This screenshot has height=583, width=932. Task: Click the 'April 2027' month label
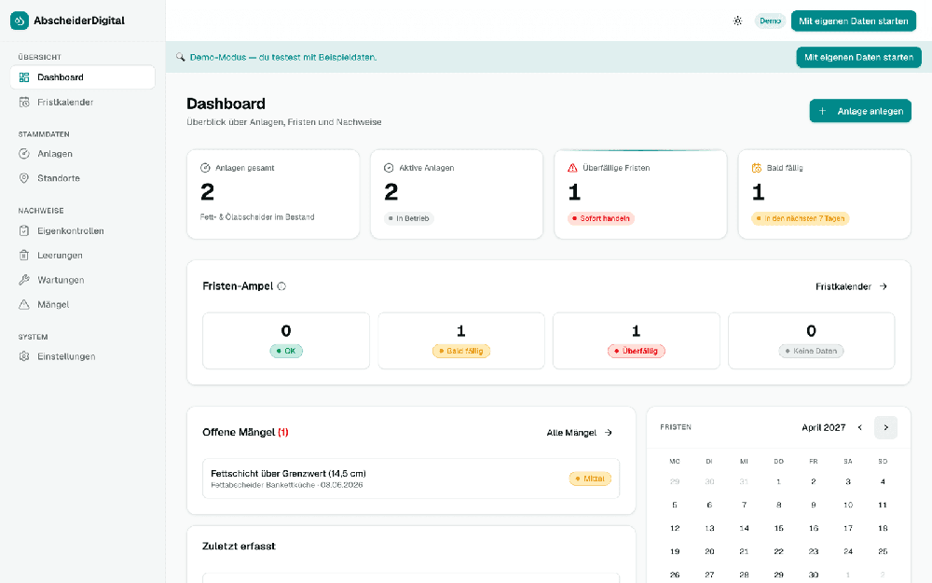(x=823, y=428)
